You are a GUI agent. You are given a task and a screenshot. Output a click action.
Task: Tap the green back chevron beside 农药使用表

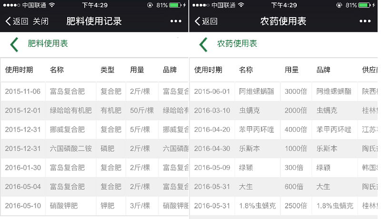coord(203,44)
